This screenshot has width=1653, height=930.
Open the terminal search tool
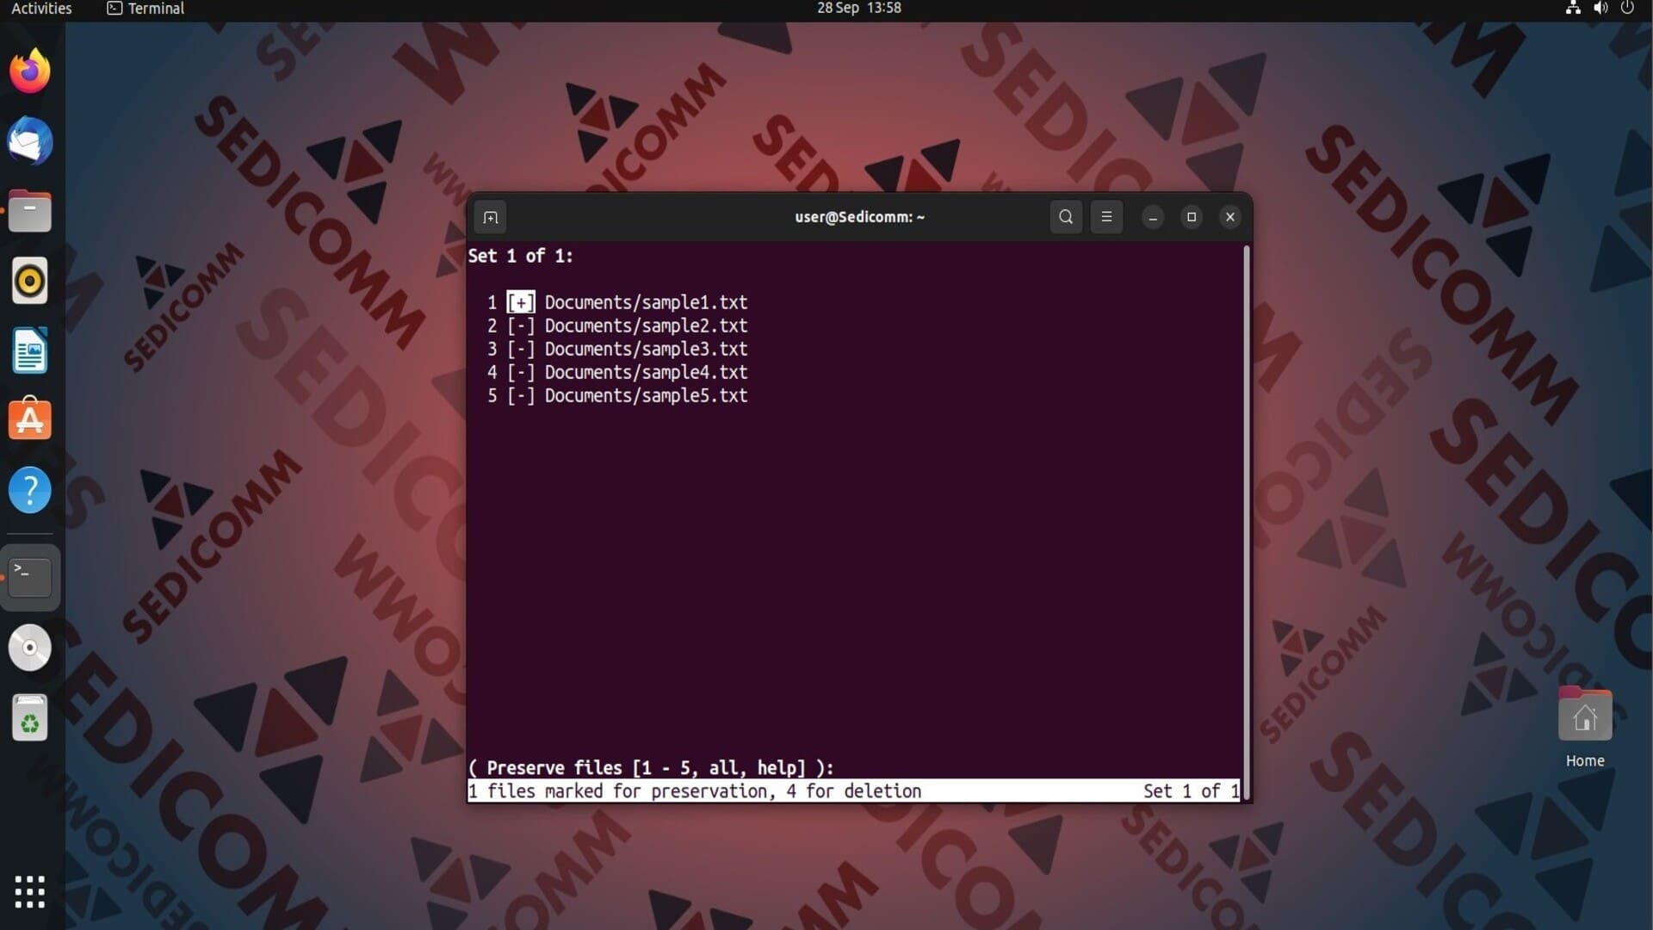[1066, 217]
